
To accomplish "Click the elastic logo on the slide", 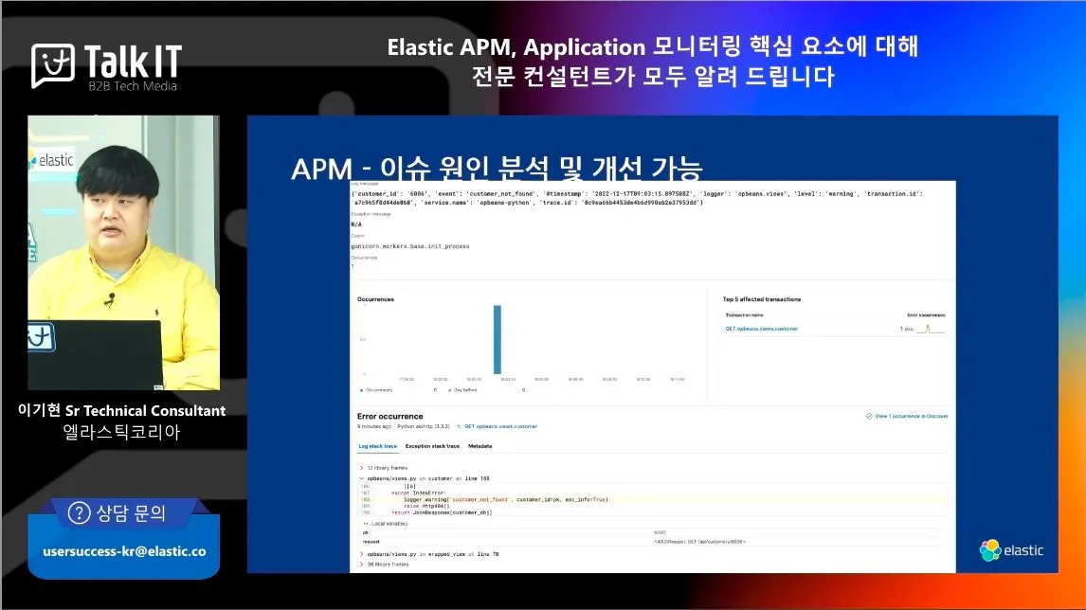I will (x=1011, y=550).
